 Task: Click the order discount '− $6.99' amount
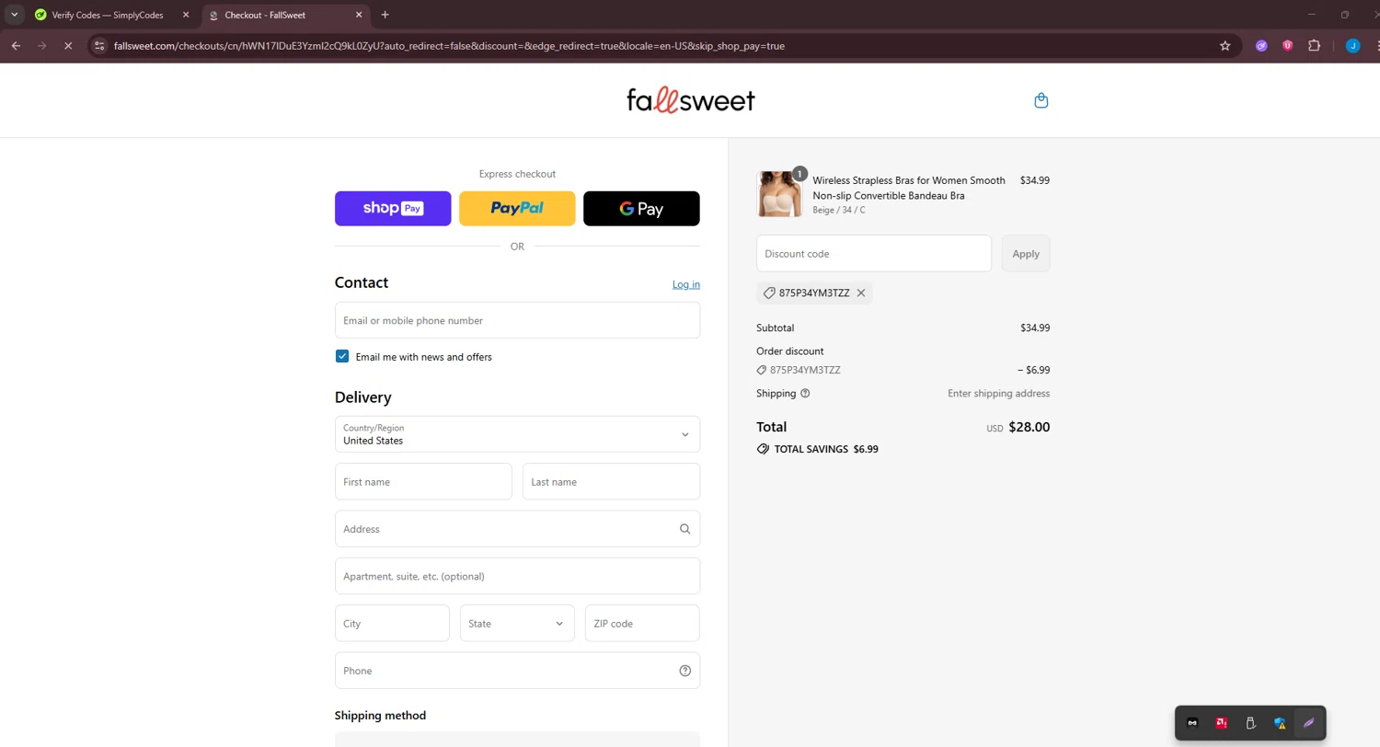coord(1033,370)
